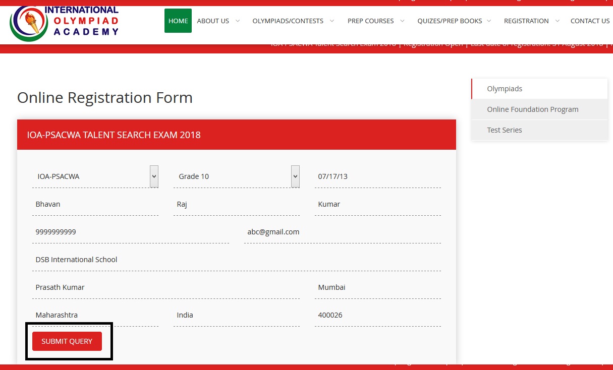Expand the Prep Courses menu chevron
Viewport: 613px width, 370px height.
[x=402, y=21]
